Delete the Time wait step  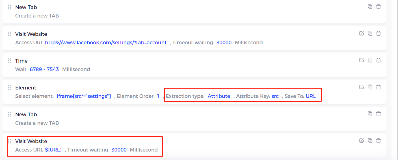(x=378, y=60)
